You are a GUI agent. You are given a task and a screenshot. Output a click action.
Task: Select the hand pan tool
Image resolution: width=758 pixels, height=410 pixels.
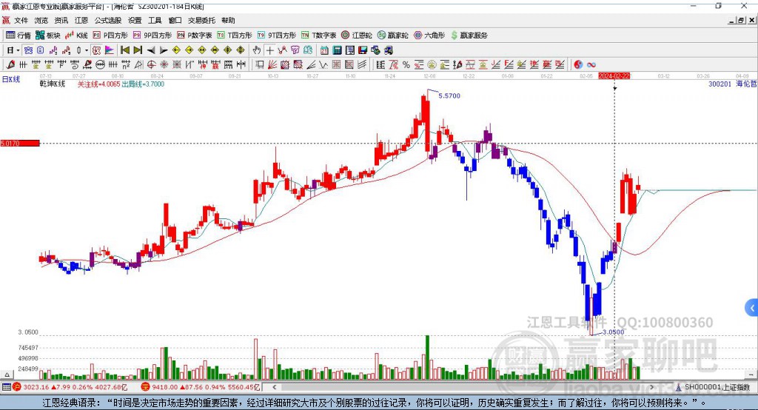click(257, 50)
